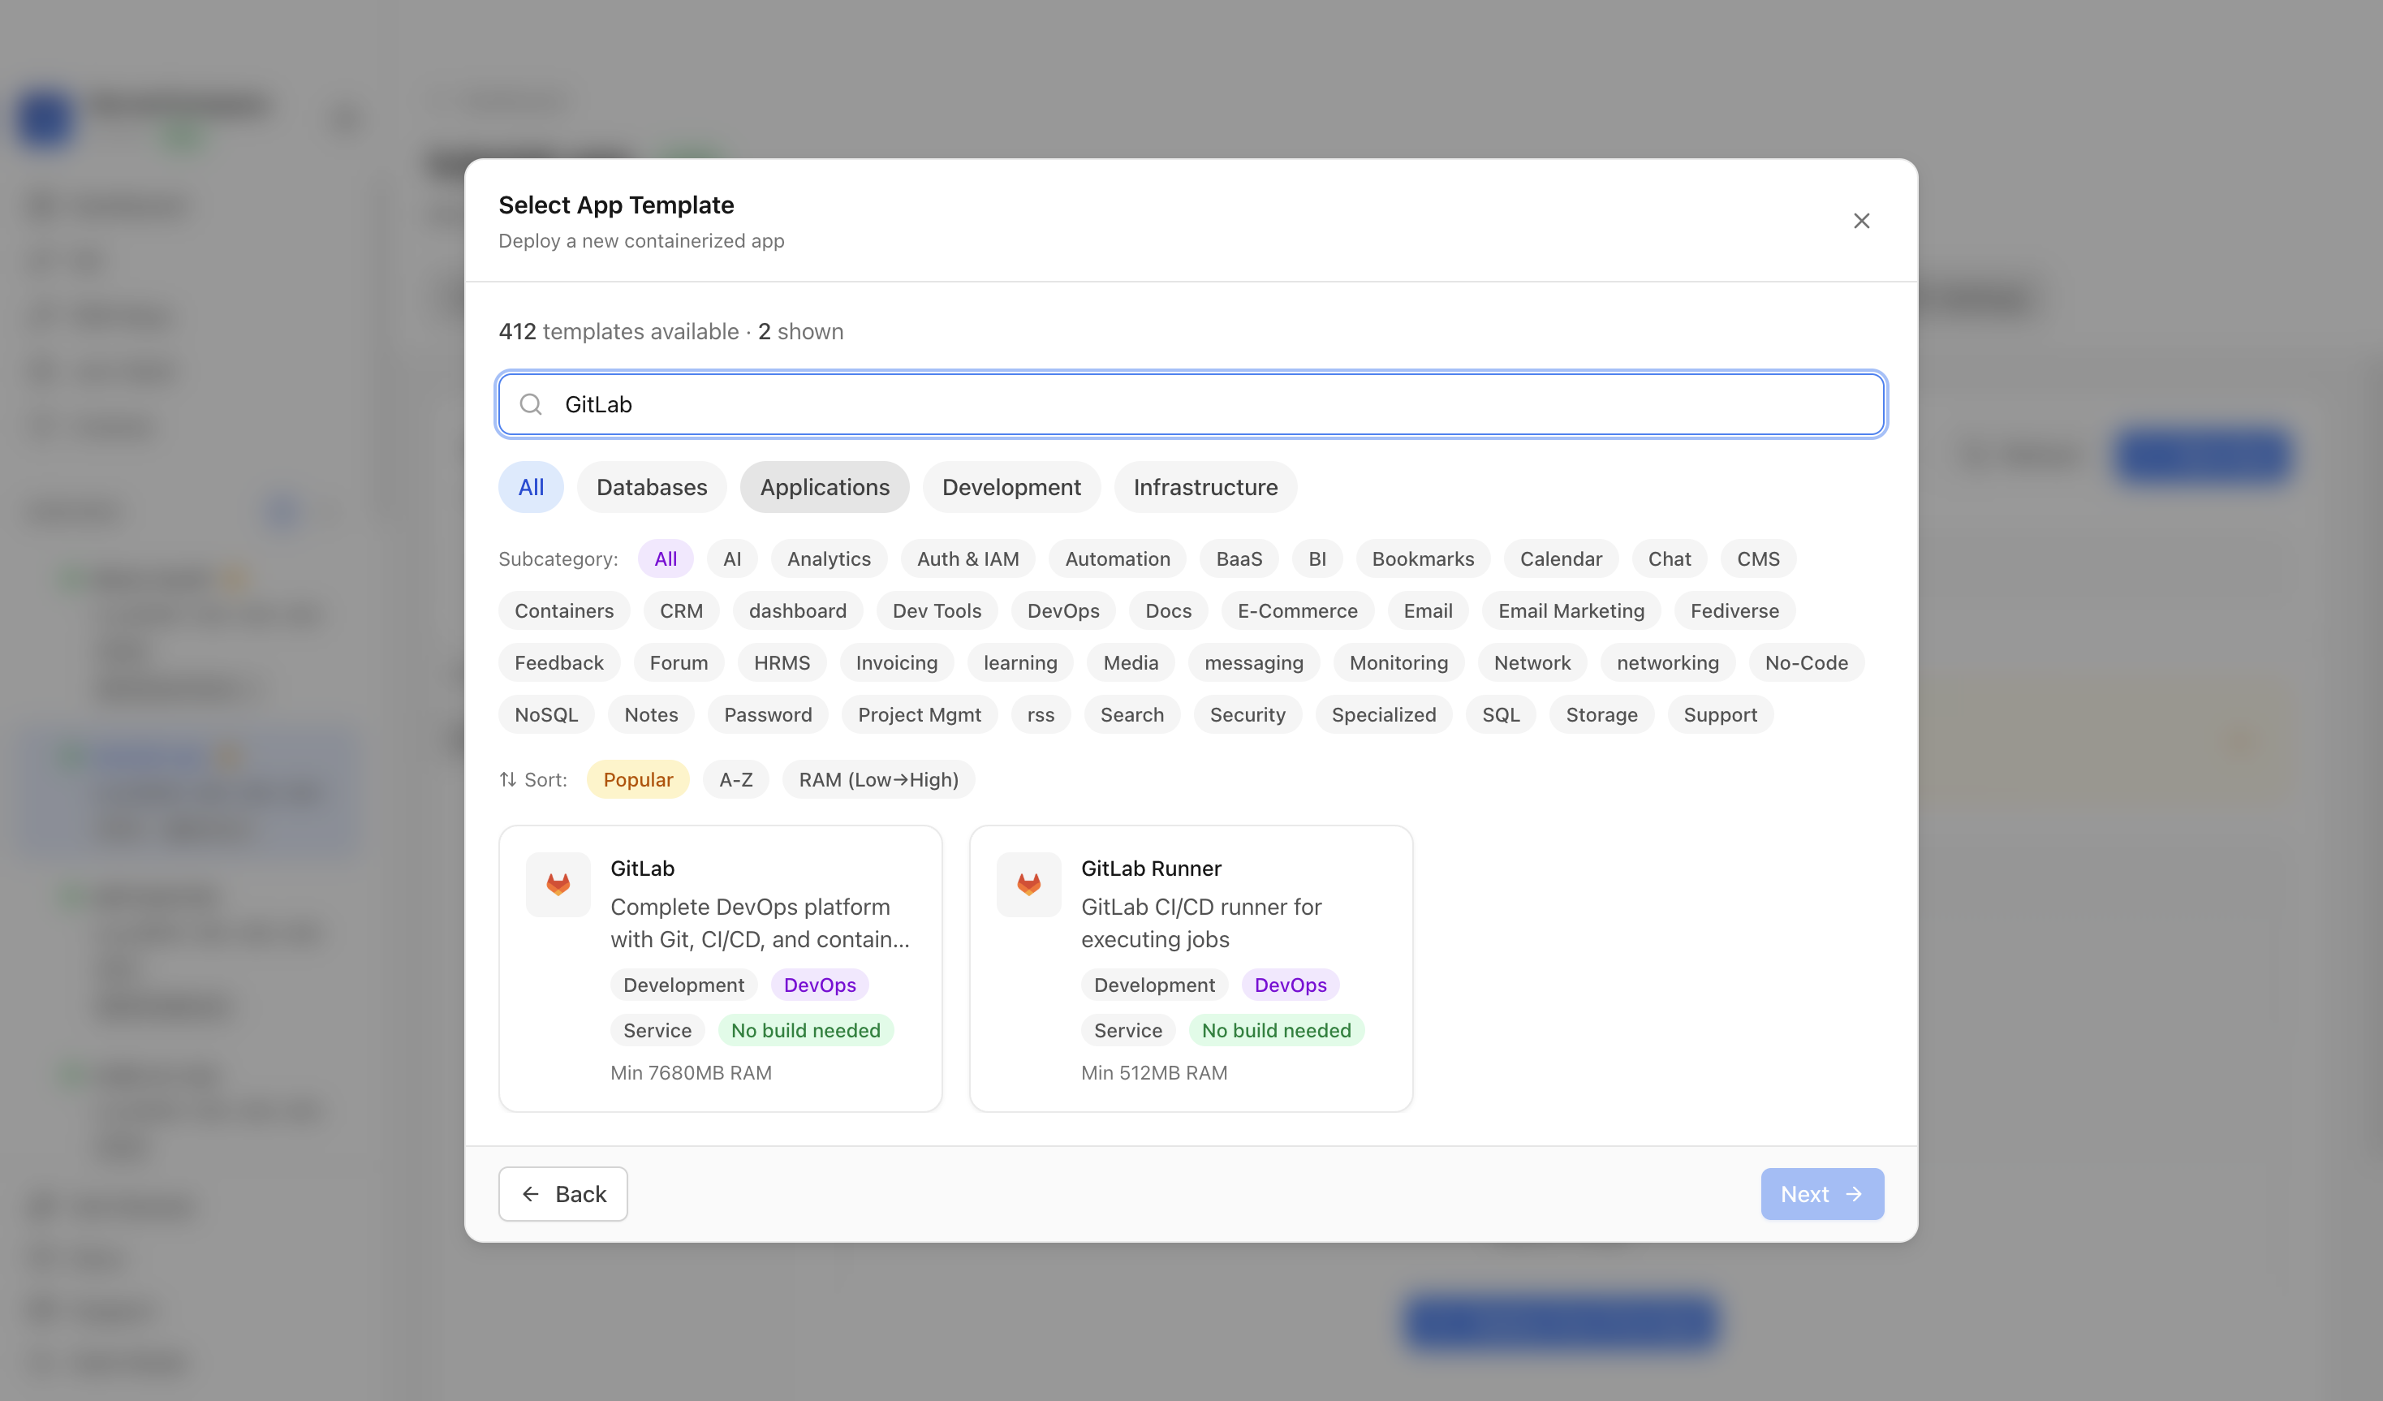
Task: Sort templates by Popular
Action: 638,779
